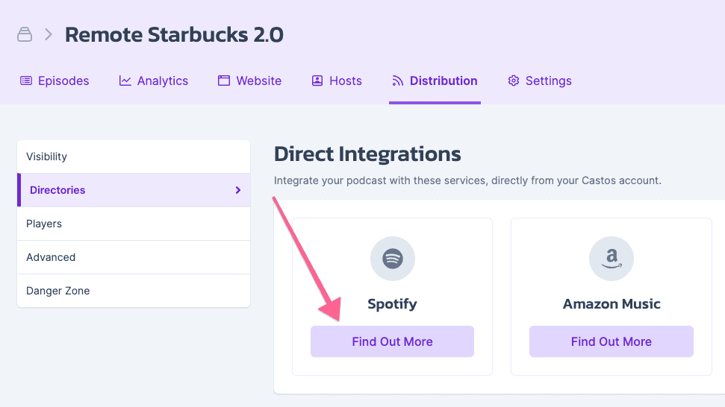Image resolution: width=725 pixels, height=407 pixels.
Task: Click the chevron arrow on Directories row
Action: click(238, 190)
